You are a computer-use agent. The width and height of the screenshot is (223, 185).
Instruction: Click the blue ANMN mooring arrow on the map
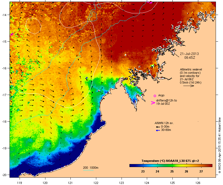(86, 78)
